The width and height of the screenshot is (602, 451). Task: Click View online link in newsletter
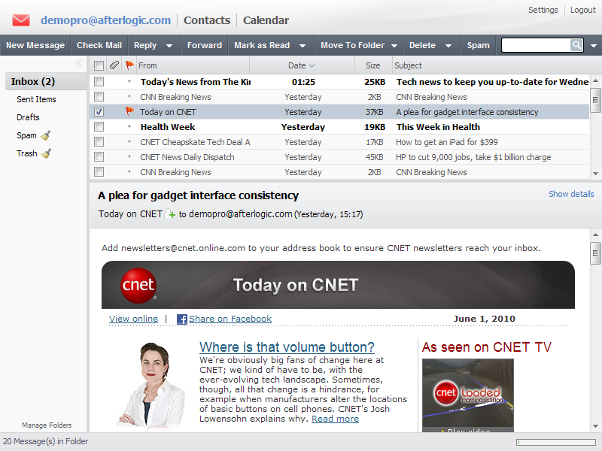[x=133, y=319]
